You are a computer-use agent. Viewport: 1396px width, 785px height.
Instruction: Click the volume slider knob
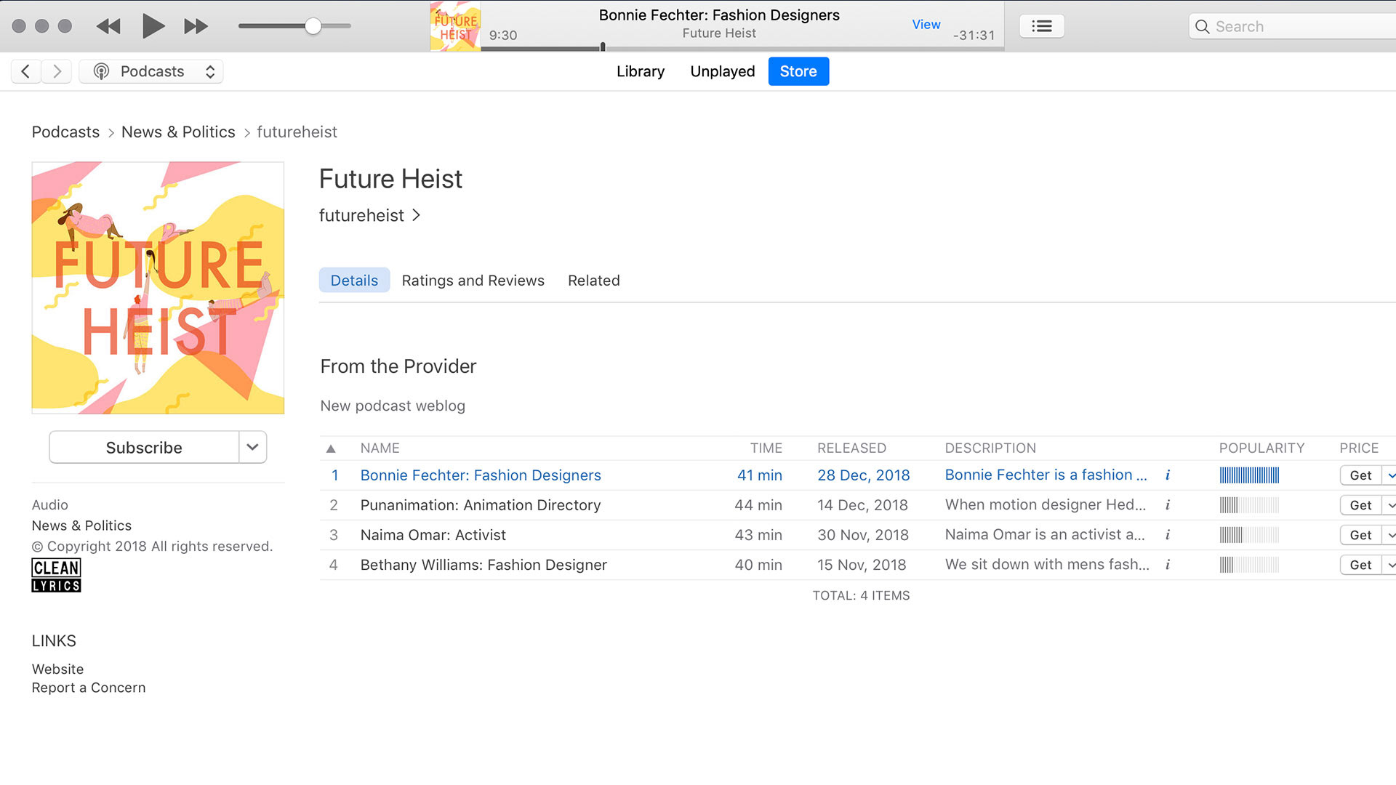point(313,26)
